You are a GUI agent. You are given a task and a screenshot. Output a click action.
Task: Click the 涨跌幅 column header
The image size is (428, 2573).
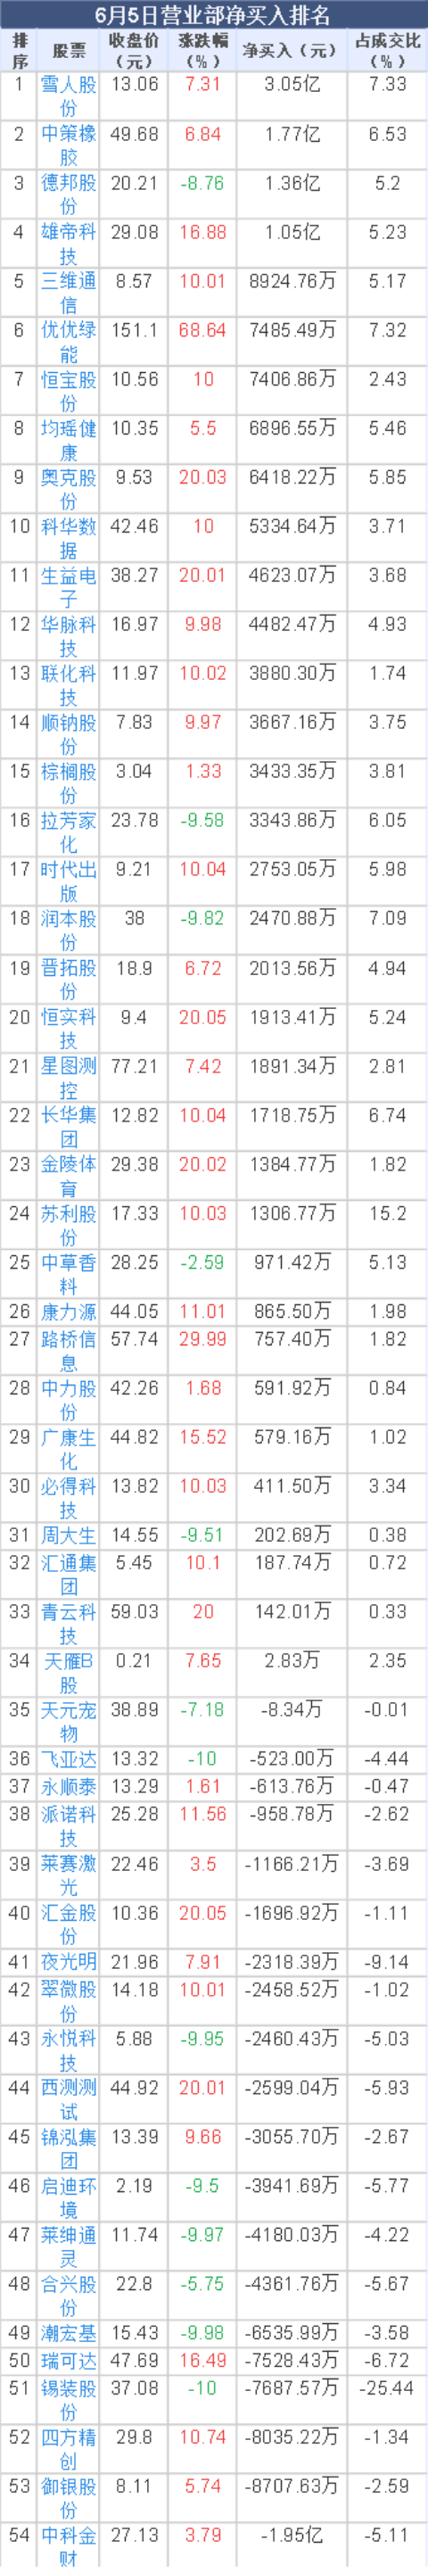coord(202,50)
